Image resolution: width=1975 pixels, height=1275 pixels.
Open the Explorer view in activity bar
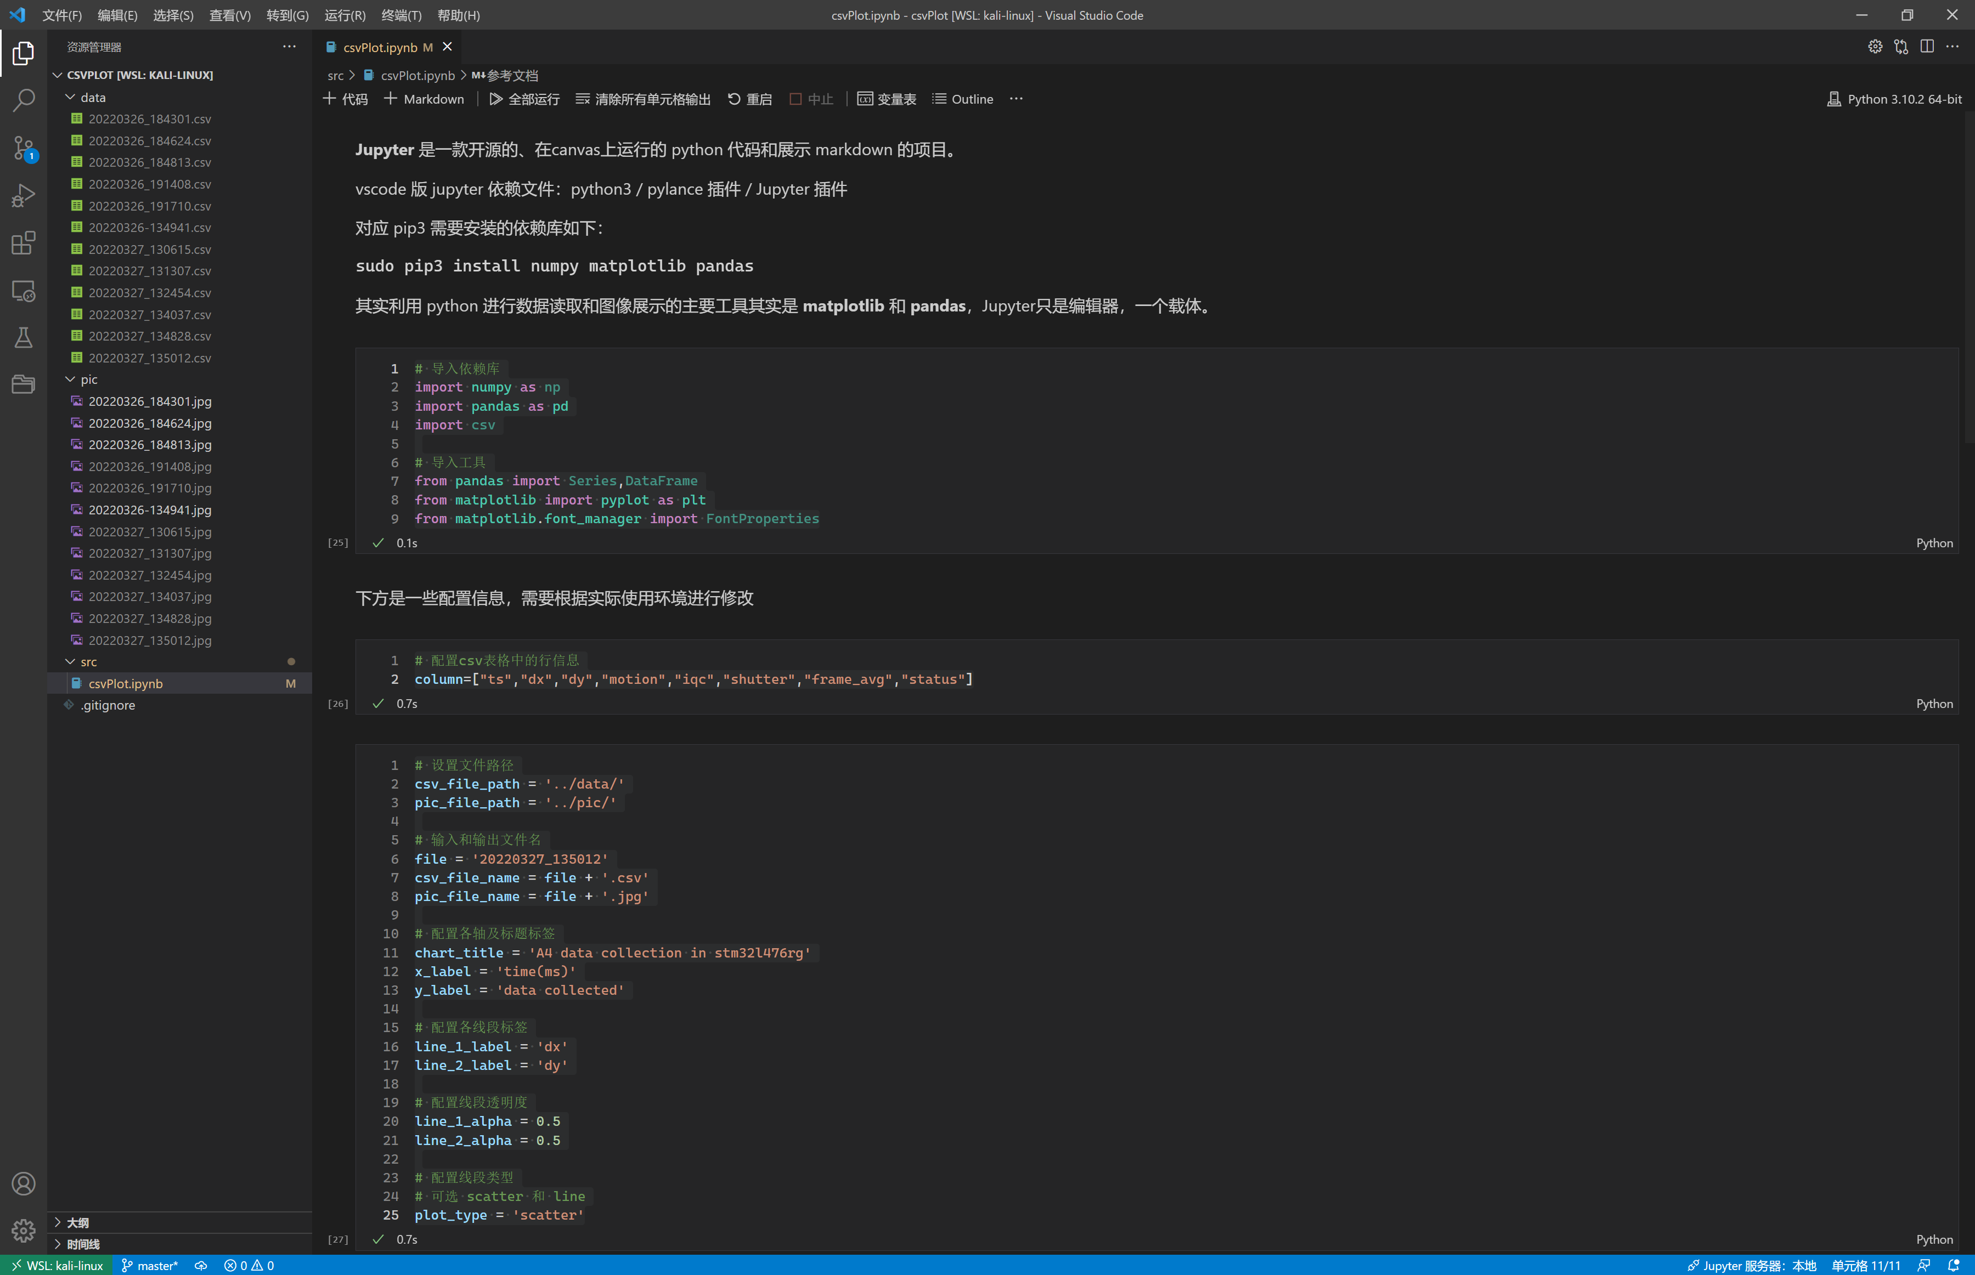[x=23, y=53]
